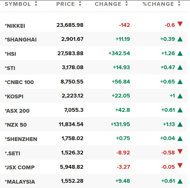Image resolution: width=190 pixels, height=188 pixels.
Task: Click the %CHANGE column header text
Action: point(158,4)
